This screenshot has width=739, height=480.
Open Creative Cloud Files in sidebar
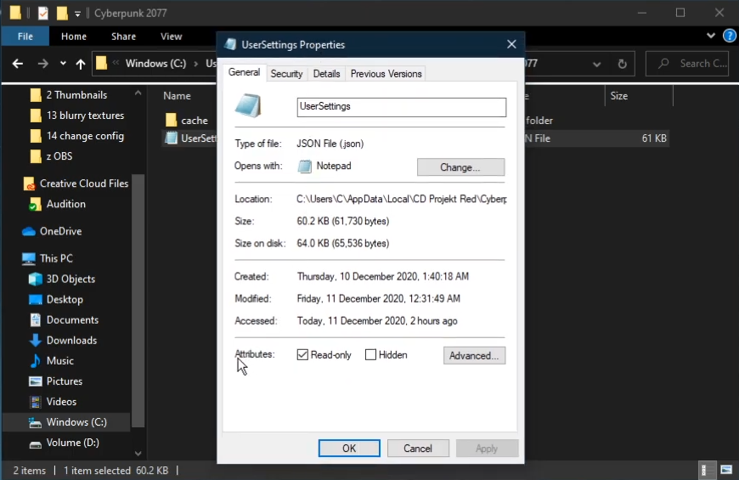(83, 184)
